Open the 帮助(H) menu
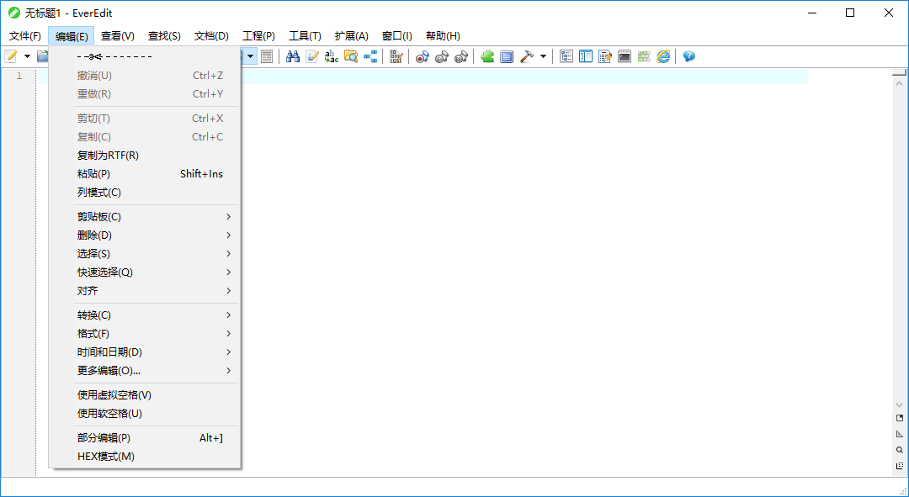909x497 pixels. 443,36
